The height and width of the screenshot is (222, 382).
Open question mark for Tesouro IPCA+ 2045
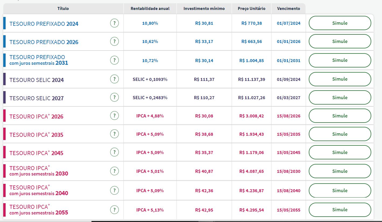[114, 152]
